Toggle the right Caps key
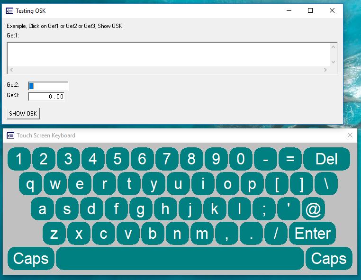Screen dimensions: 361x280 click(x=329, y=259)
